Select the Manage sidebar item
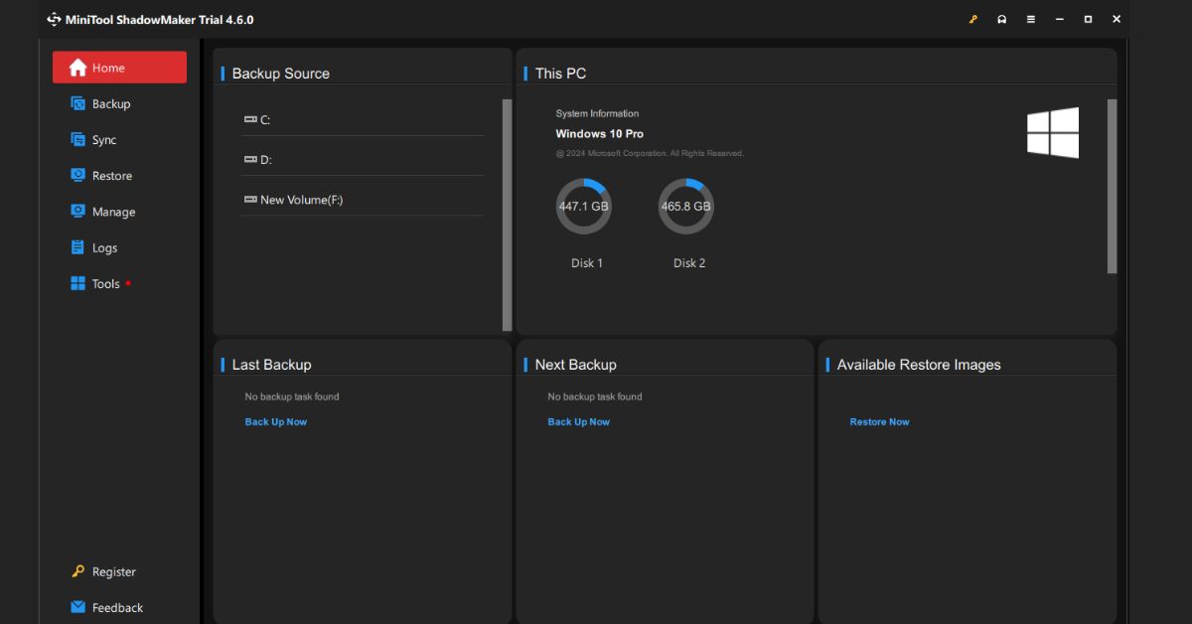Viewport: 1192px width, 624px height. (x=112, y=212)
